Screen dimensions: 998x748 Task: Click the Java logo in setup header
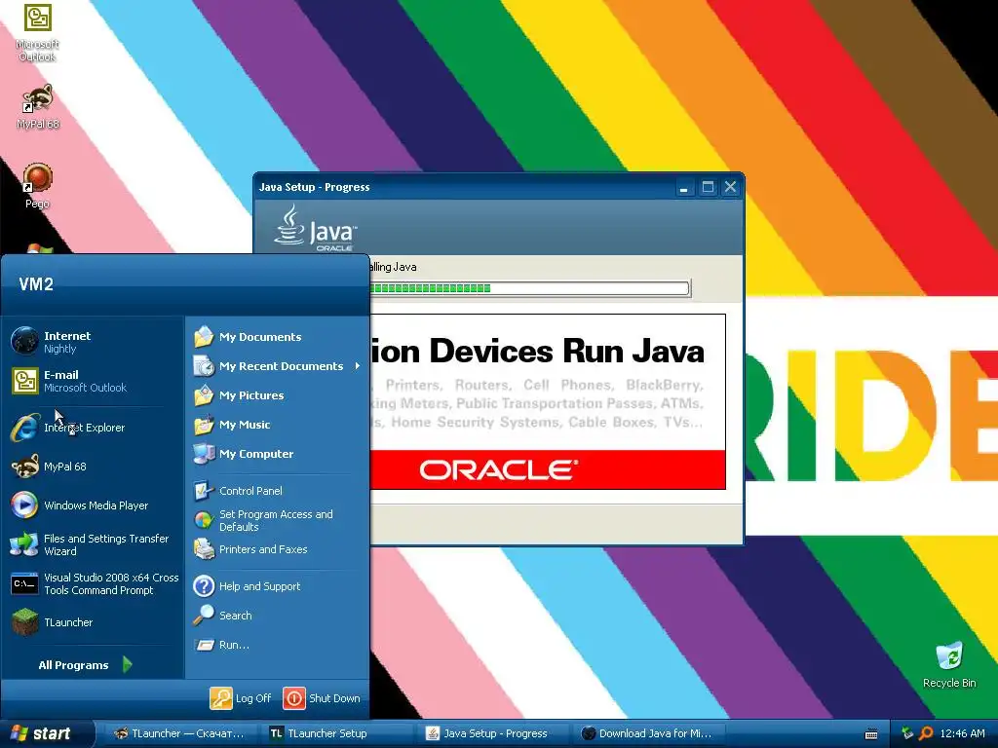tap(316, 228)
